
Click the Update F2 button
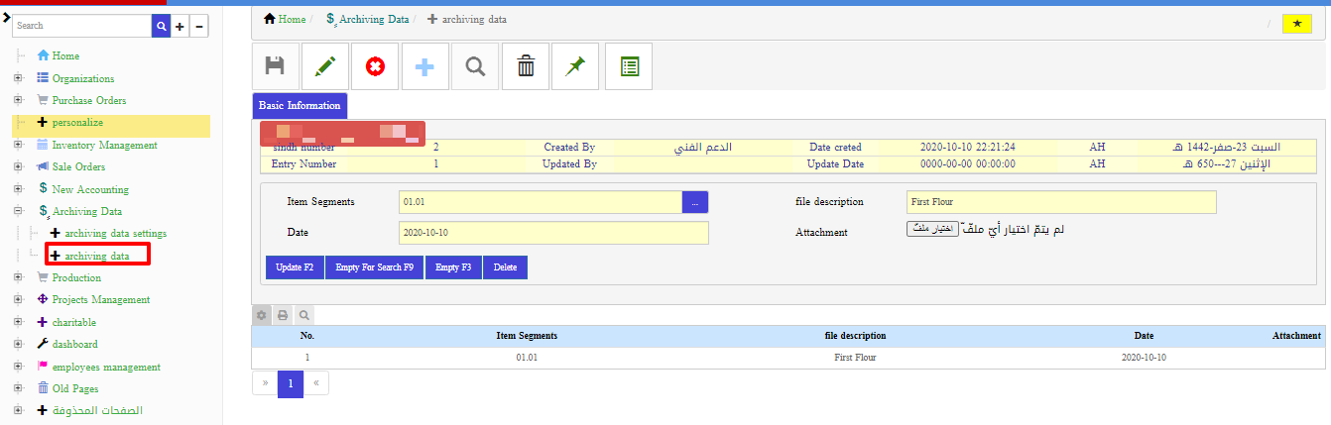coord(295,267)
